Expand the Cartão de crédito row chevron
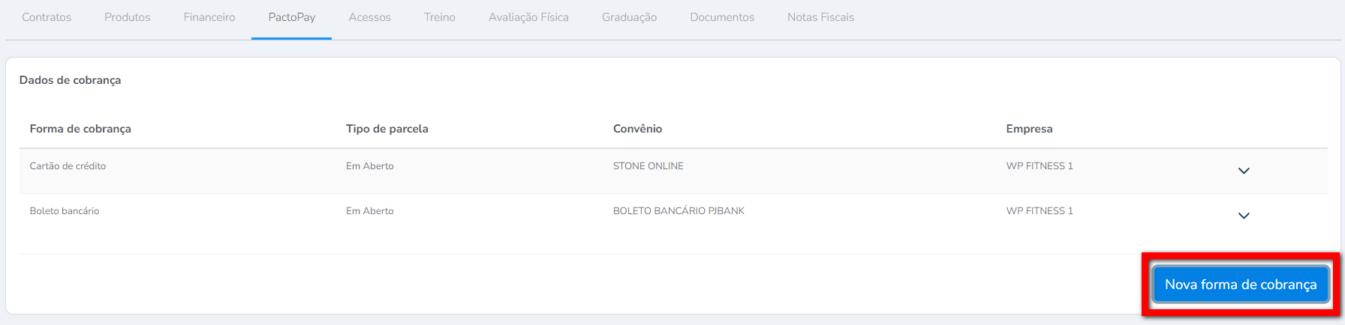 point(1244,171)
